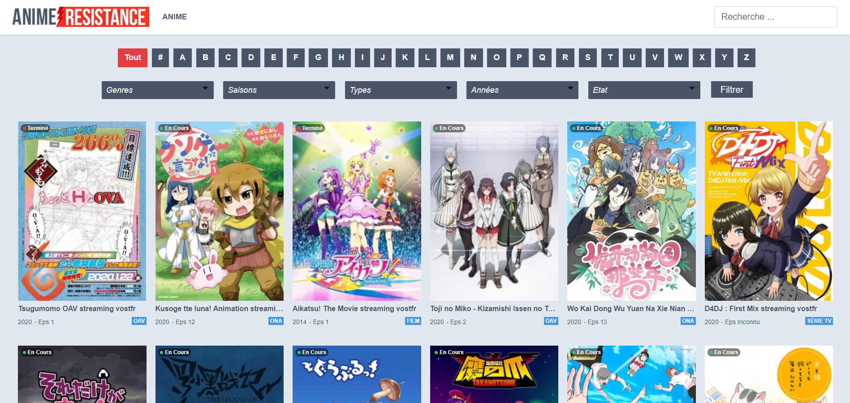Open the Takanotsume poster in second row
Screen dimensions: 850x403
click(x=494, y=374)
